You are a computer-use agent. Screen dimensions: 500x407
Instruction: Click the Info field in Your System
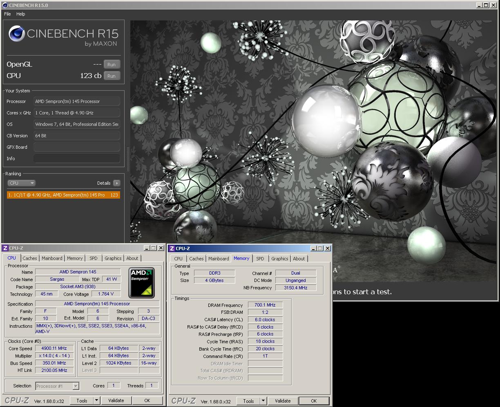pos(77,159)
